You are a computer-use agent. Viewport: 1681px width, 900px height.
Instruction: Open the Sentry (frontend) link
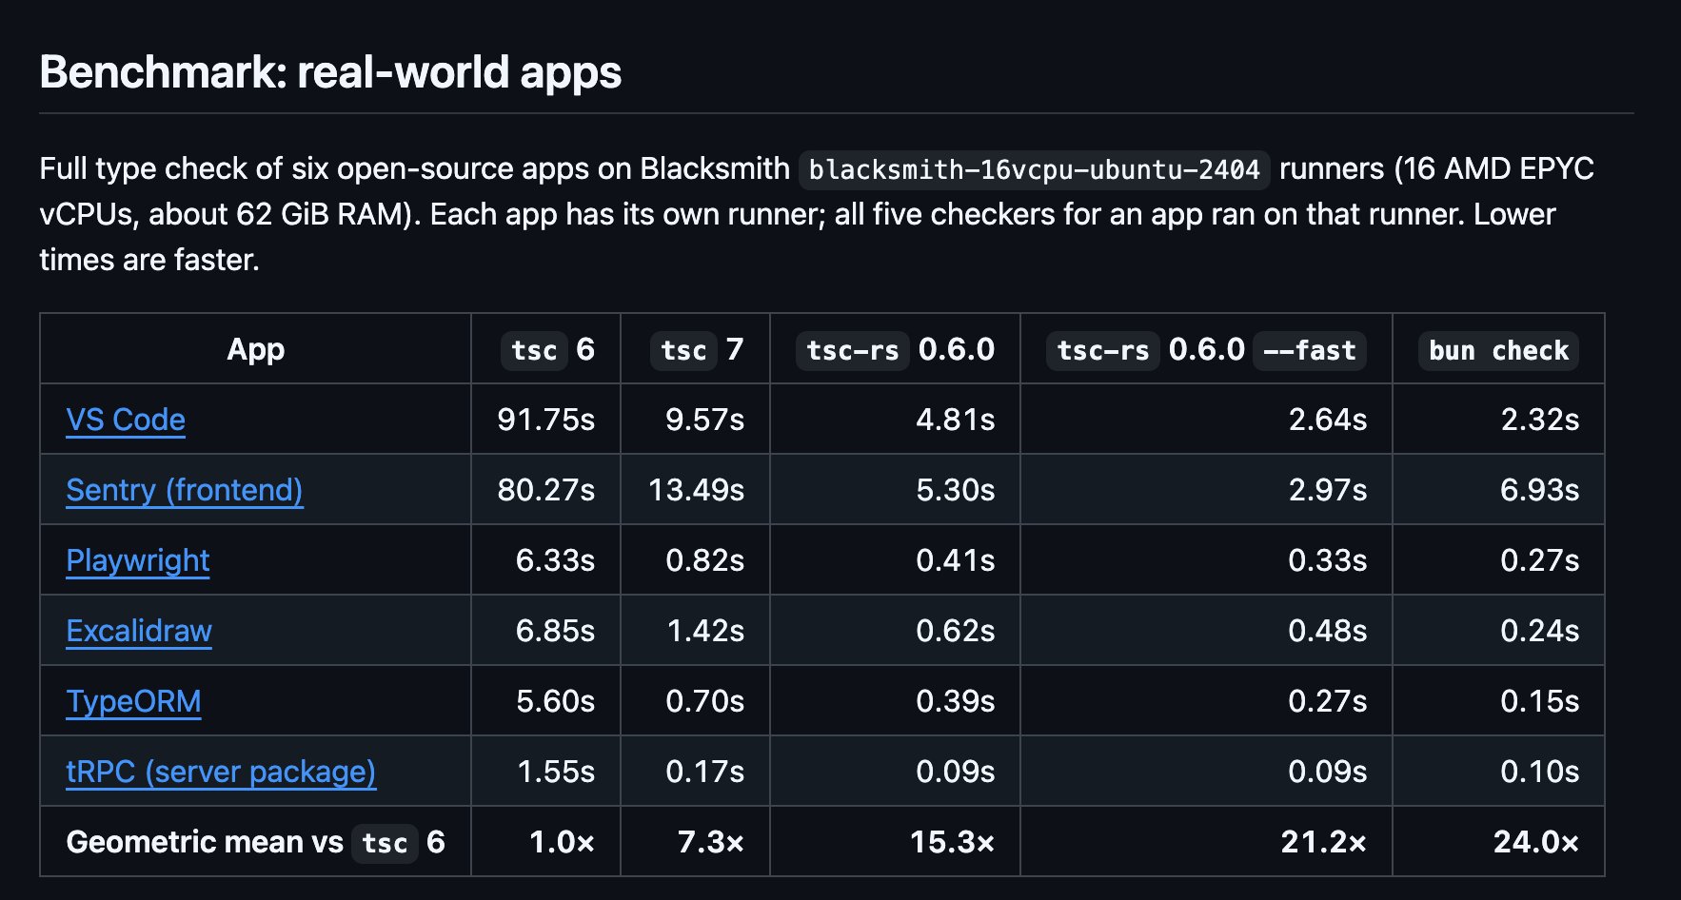point(185,490)
